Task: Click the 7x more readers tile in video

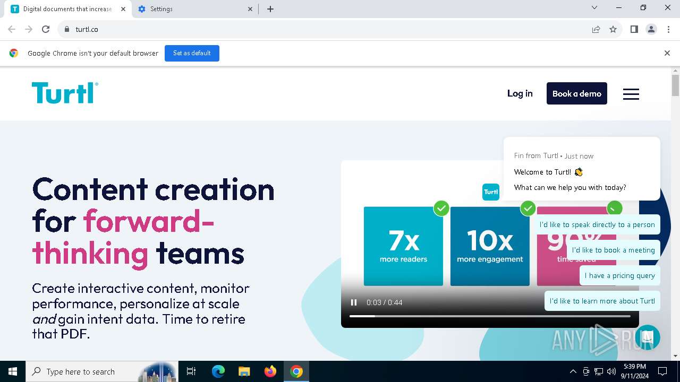Action: coord(403,246)
